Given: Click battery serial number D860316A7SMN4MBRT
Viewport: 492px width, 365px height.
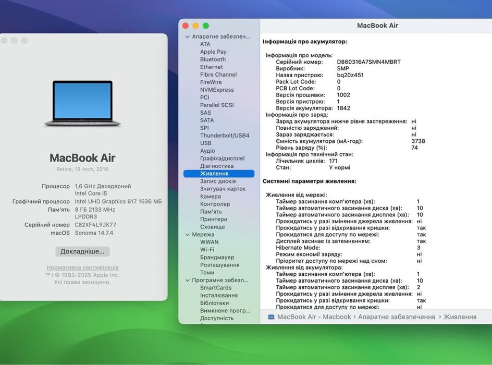Looking at the screenshot, I should click(368, 62).
